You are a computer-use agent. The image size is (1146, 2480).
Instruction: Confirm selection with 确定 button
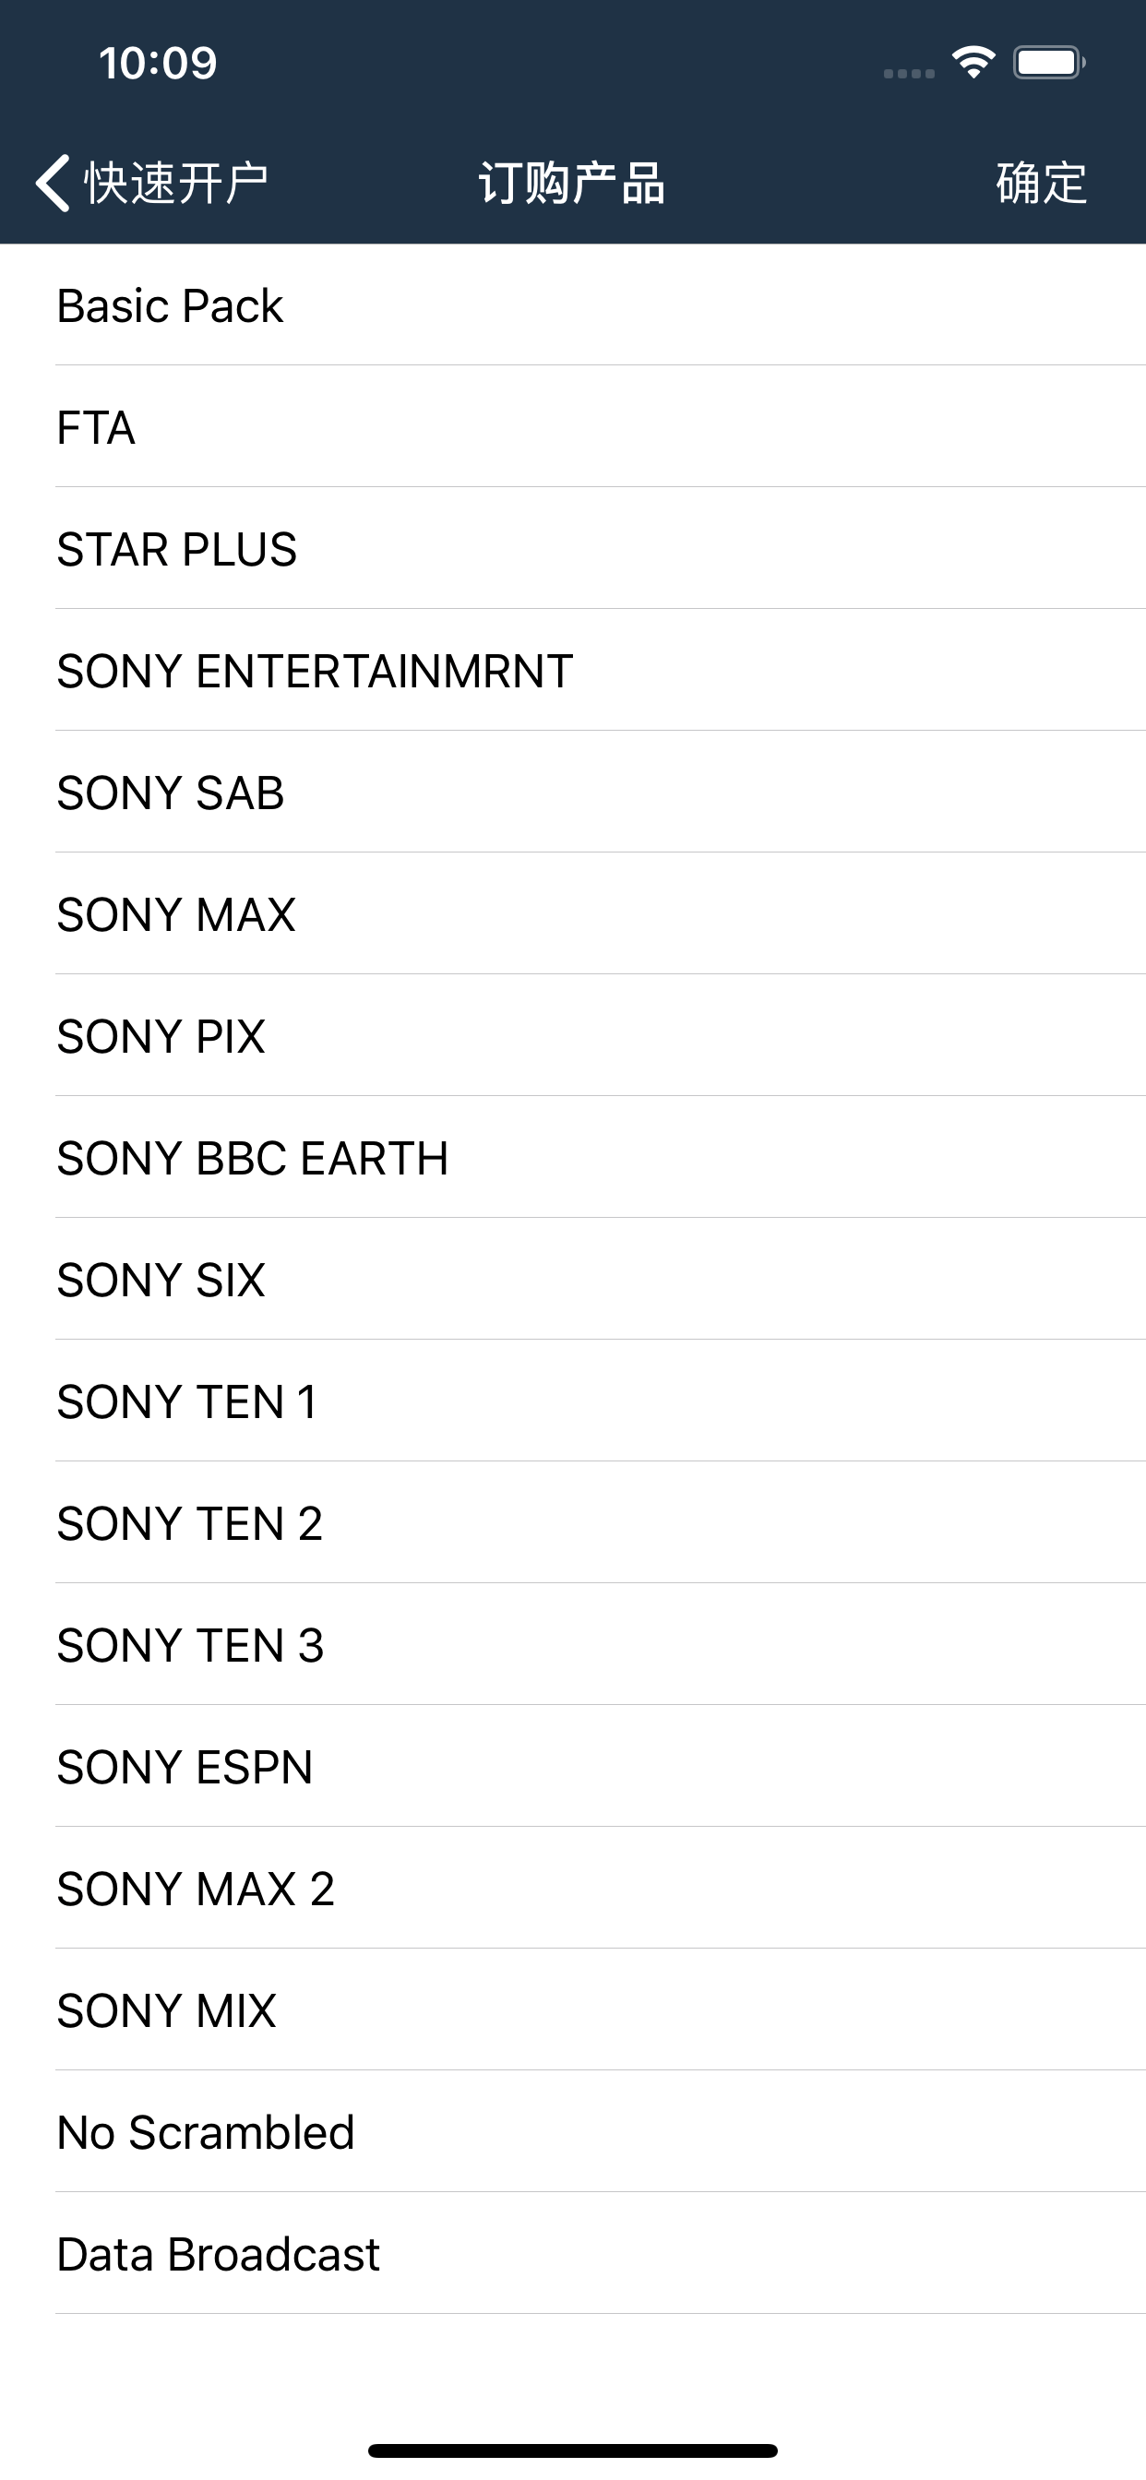pos(1041,183)
